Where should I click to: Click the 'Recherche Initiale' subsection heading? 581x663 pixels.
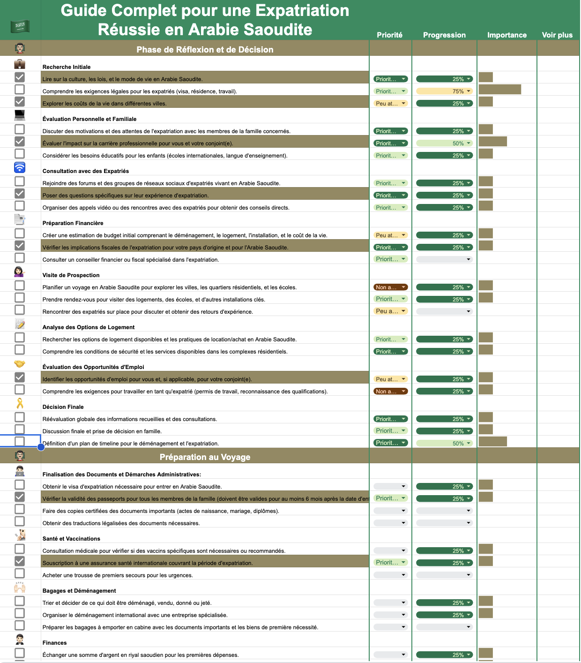click(67, 67)
